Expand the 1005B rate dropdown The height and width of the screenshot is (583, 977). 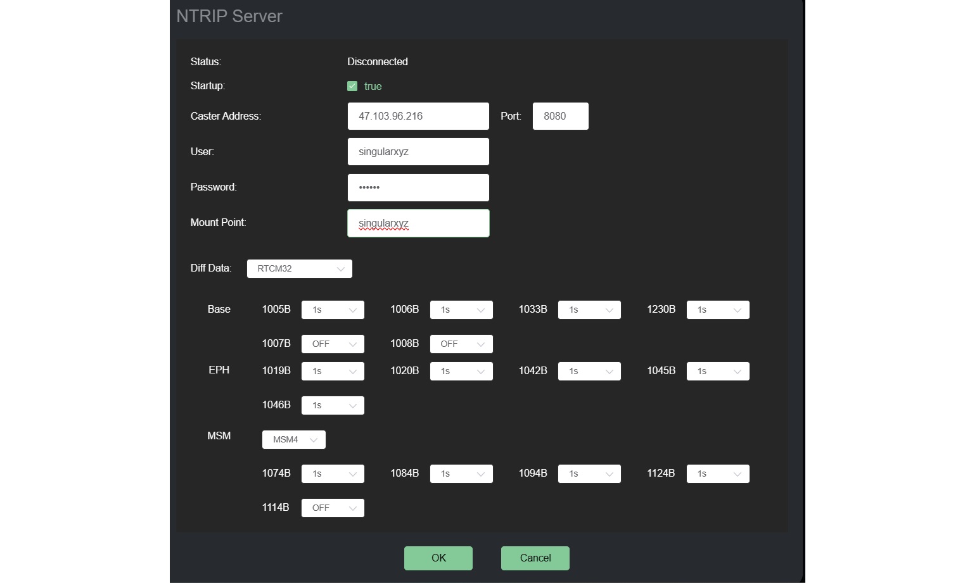(333, 310)
